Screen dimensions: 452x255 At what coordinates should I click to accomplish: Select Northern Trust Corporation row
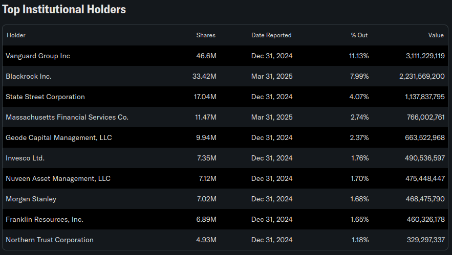(225, 240)
